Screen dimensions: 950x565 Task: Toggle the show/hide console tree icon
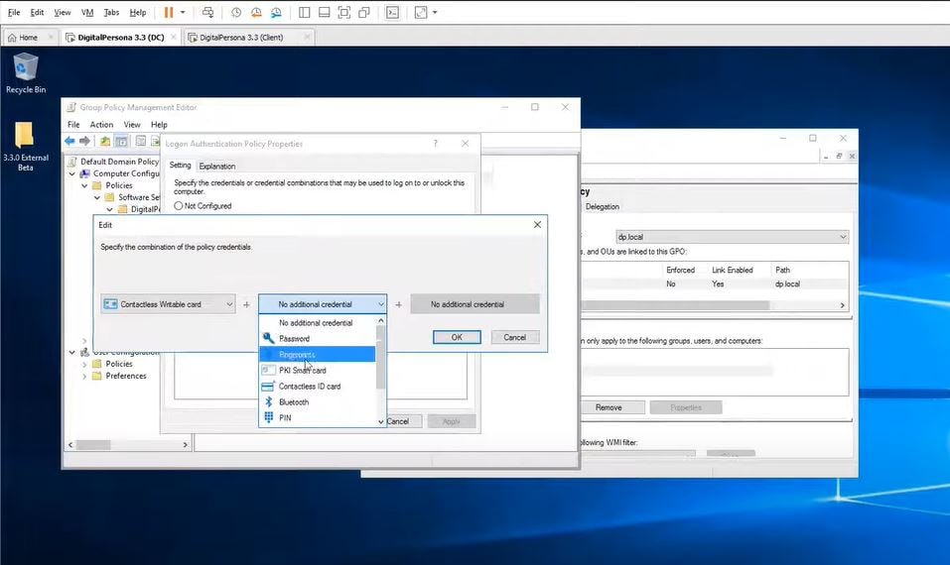point(121,141)
